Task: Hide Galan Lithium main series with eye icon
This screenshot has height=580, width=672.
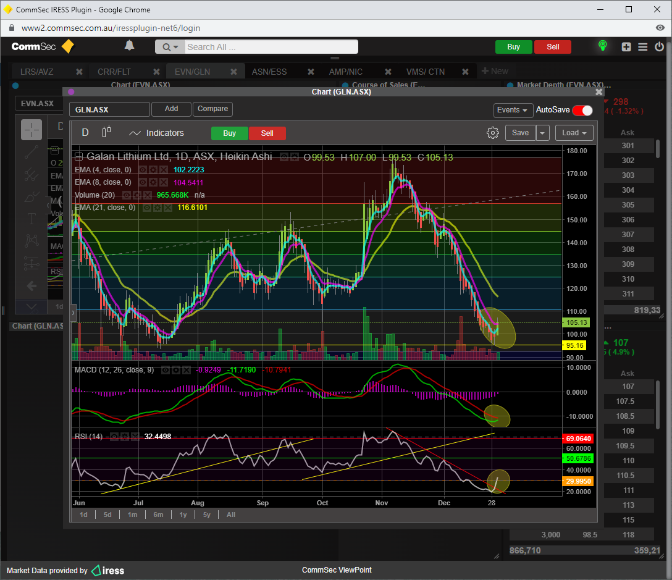Action: click(x=283, y=158)
